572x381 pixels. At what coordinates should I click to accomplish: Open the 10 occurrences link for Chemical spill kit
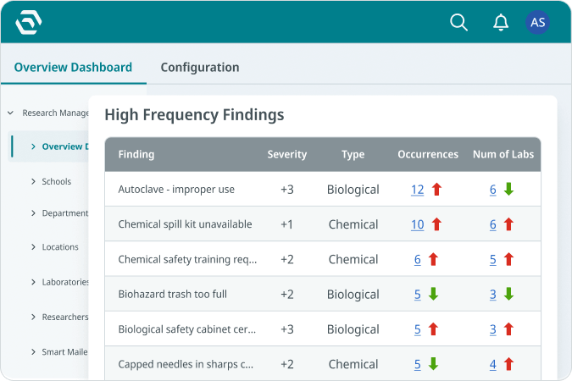[x=417, y=224]
